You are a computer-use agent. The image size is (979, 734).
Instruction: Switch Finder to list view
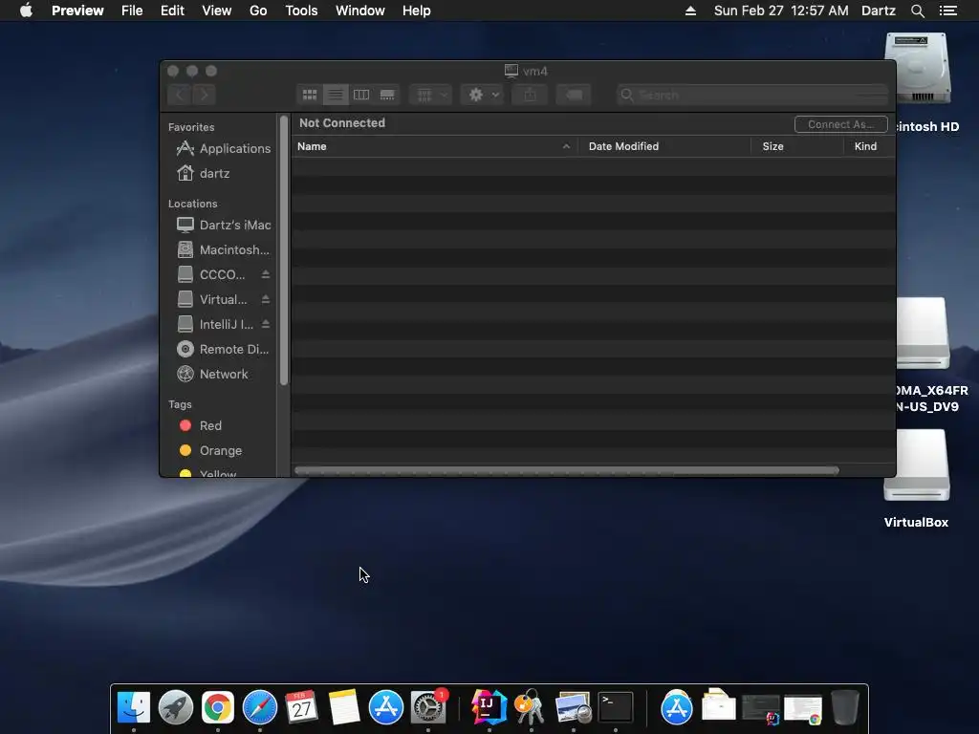[336, 95]
